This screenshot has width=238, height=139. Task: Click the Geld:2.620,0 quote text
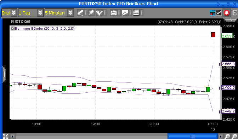coord(186,22)
